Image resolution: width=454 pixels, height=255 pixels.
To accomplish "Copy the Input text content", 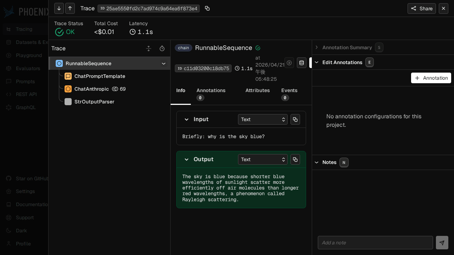I will (x=295, y=119).
